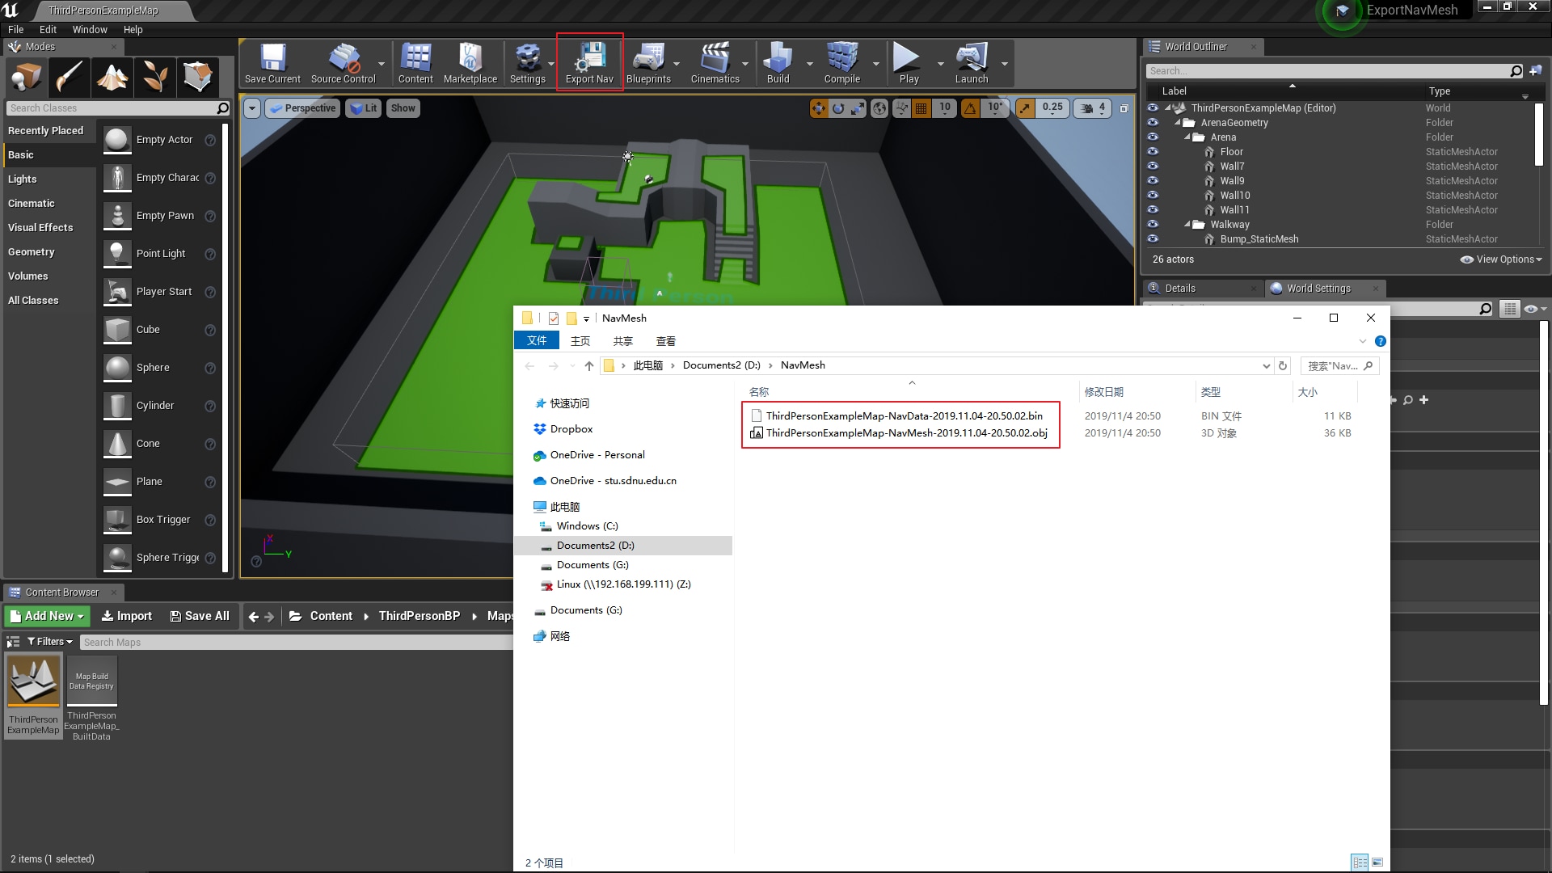Viewport: 1552px width, 873px height.
Task: Hide the Wall7 actor in World Outliner
Action: (x=1153, y=166)
